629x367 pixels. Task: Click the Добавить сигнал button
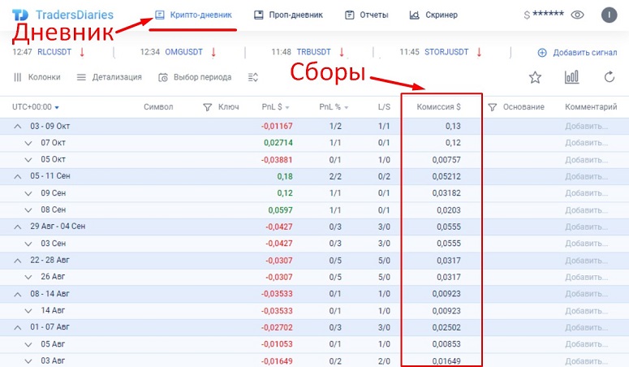coord(576,53)
